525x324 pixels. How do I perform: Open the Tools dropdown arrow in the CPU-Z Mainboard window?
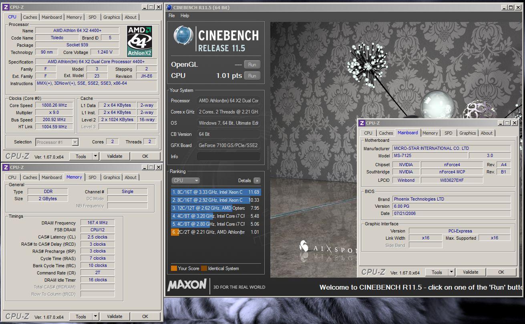point(451,272)
